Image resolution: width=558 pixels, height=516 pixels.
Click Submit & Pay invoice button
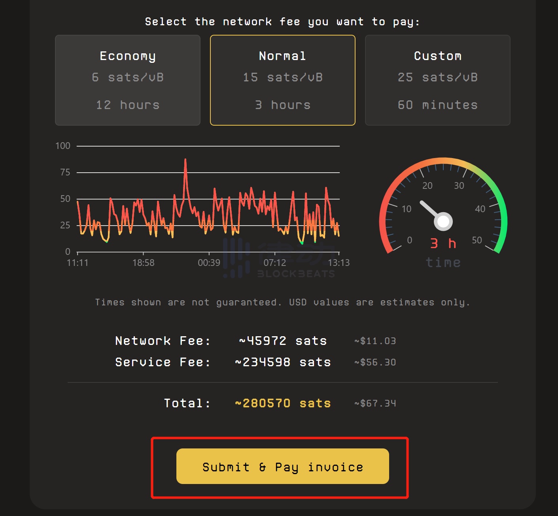point(282,466)
